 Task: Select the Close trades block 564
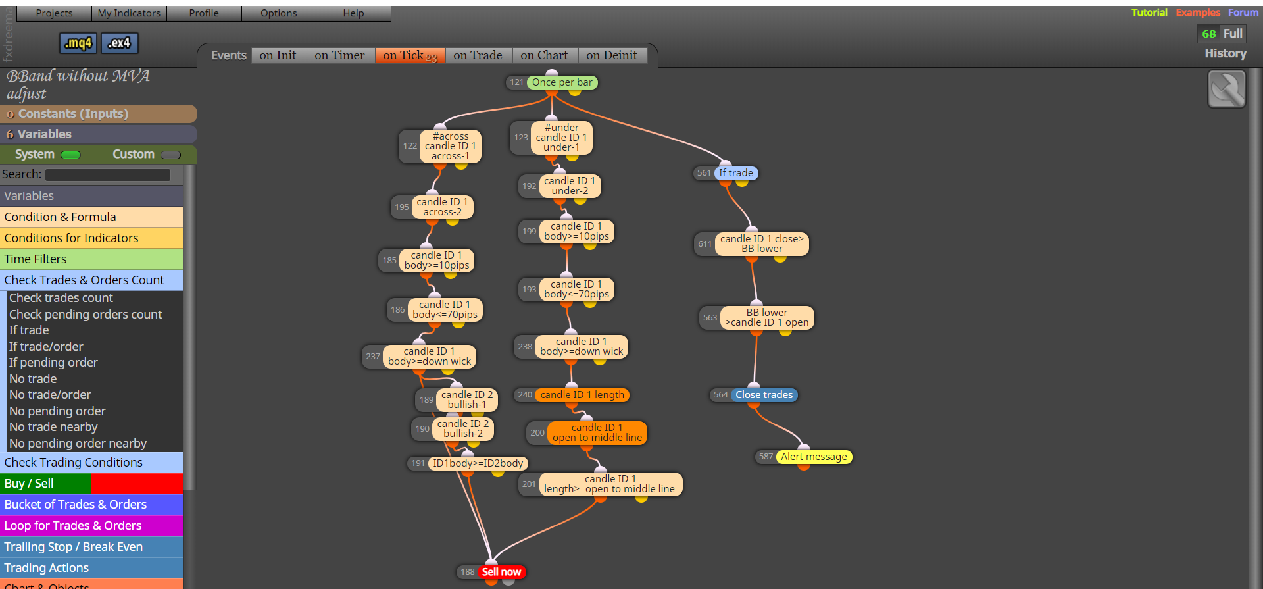[764, 395]
